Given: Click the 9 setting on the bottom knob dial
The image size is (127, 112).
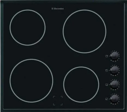Looking at the screenshot, I should (x=117, y=103).
